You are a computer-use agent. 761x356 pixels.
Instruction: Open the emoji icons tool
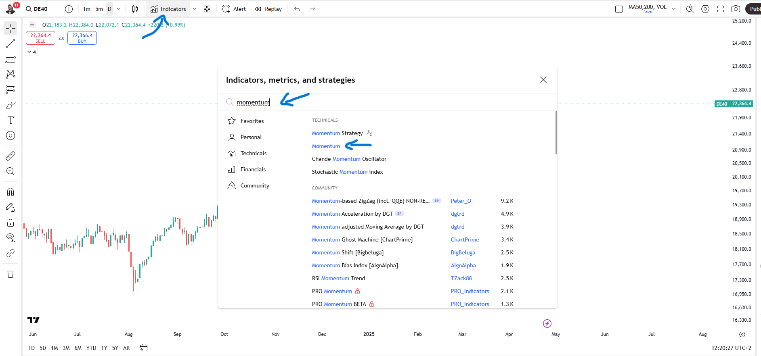click(10, 135)
